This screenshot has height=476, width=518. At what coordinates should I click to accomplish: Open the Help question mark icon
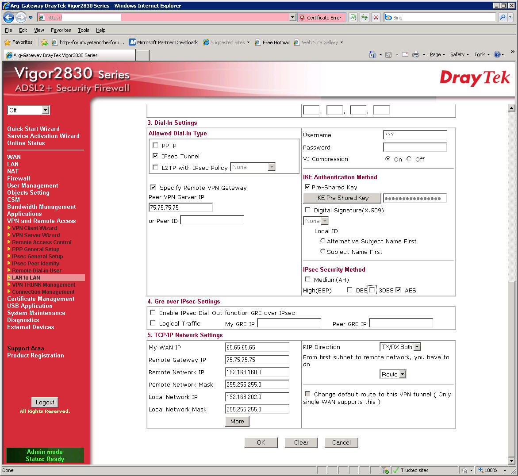[497, 54]
